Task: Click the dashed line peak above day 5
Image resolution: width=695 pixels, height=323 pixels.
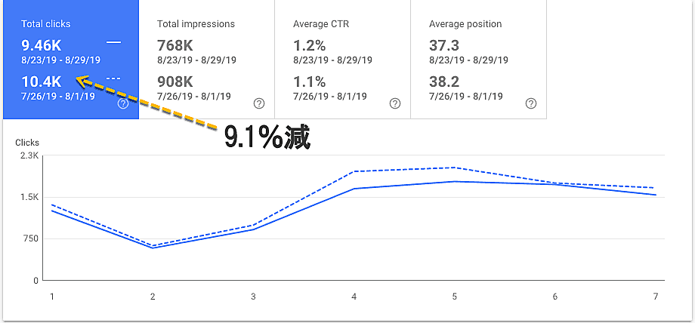Action: click(454, 168)
